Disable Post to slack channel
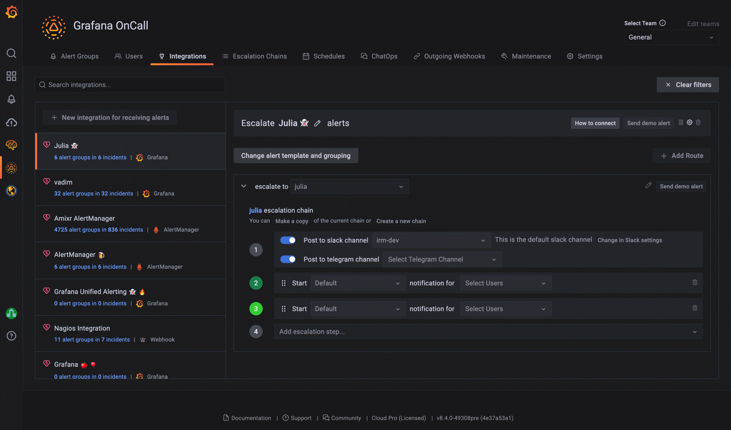Viewport: 731px width, 430px height. (x=288, y=240)
